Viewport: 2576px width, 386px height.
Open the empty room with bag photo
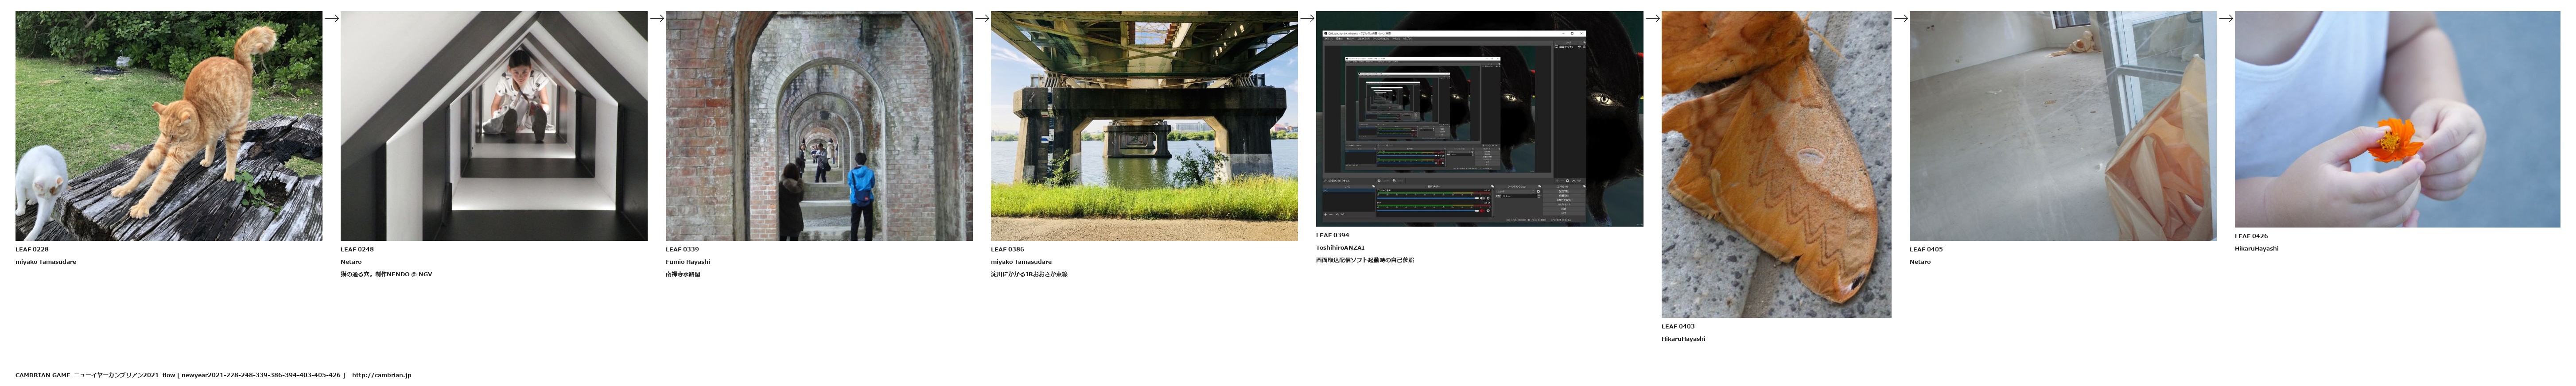point(2063,126)
